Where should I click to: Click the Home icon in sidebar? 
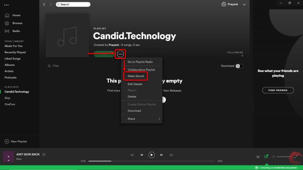point(7,15)
